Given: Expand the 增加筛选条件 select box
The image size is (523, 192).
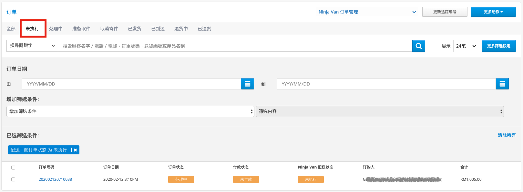Looking at the screenshot, I should pos(130,111).
